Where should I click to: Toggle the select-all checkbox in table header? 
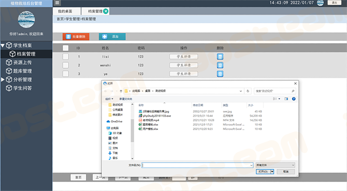click(65, 48)
